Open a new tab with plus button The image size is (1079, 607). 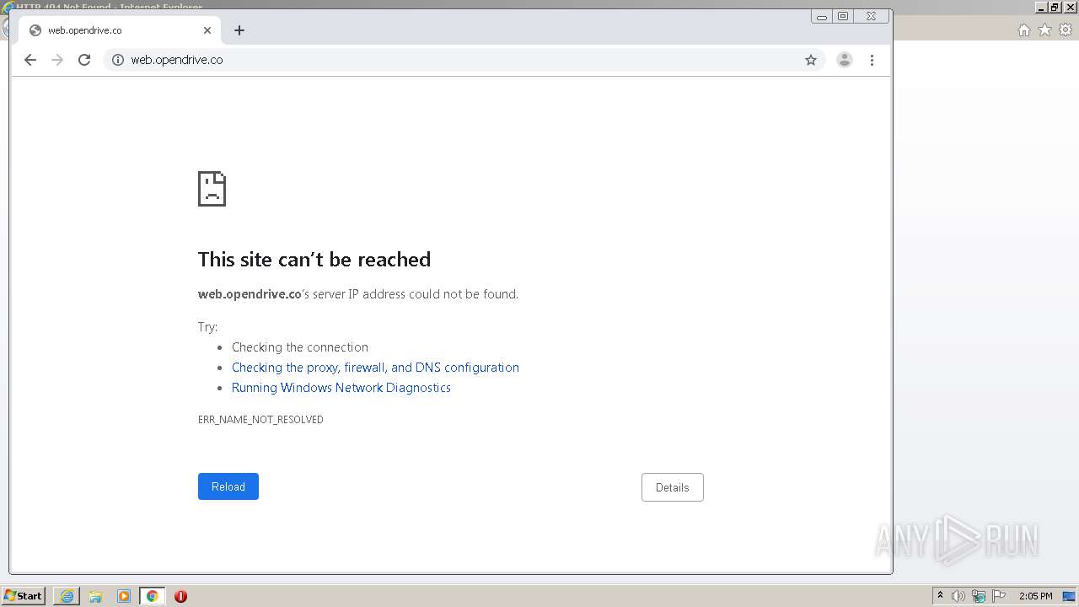[x=239, y=30]
